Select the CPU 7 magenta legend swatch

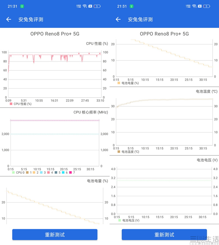[x=70, y=172]
